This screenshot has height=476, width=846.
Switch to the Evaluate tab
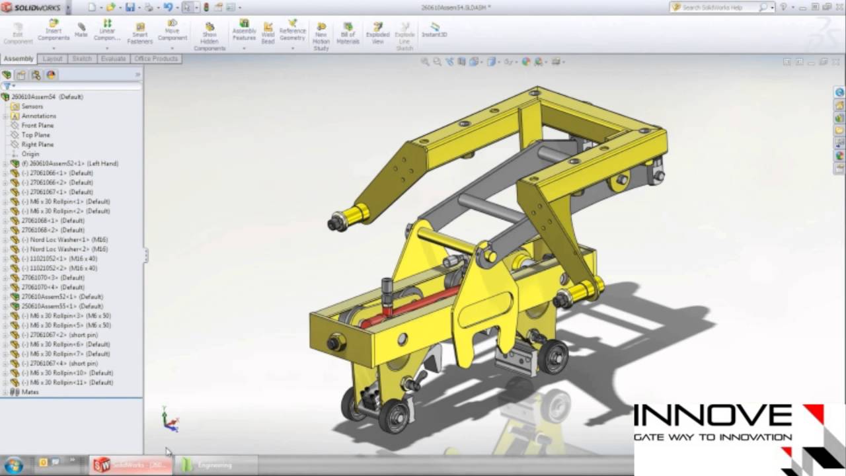(113, 59)
